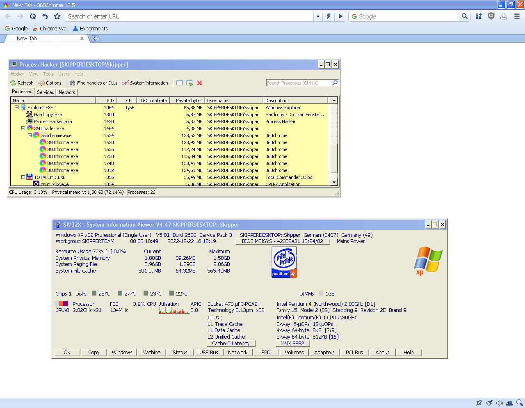This screenshot has height=408, width=525.
Task: Open the uBlock shield extension icon
Action: 491,16
